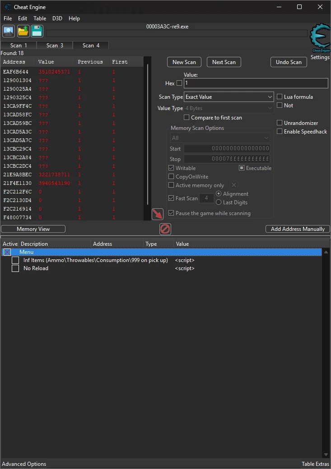Load a cheat table with folder icon
Screen dimensions: 331x469
point(23,31)
